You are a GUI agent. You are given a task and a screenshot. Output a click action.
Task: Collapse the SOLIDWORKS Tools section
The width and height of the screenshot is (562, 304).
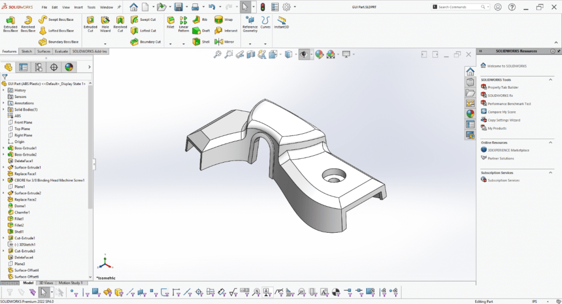550,79
